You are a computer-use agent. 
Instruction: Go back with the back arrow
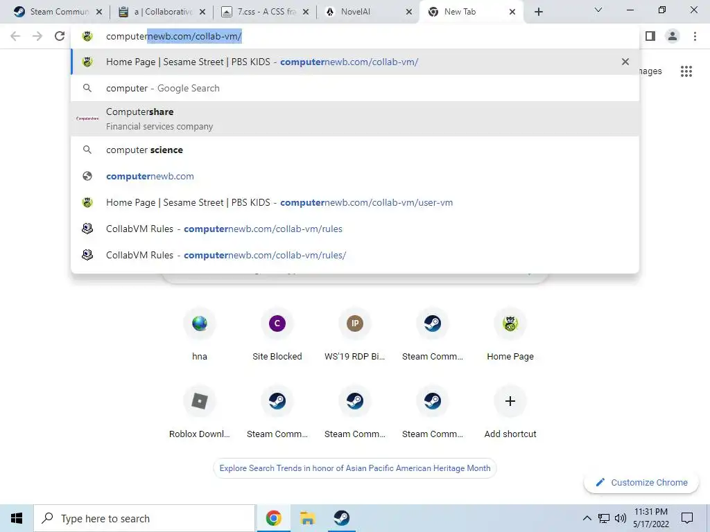(15, 36)
